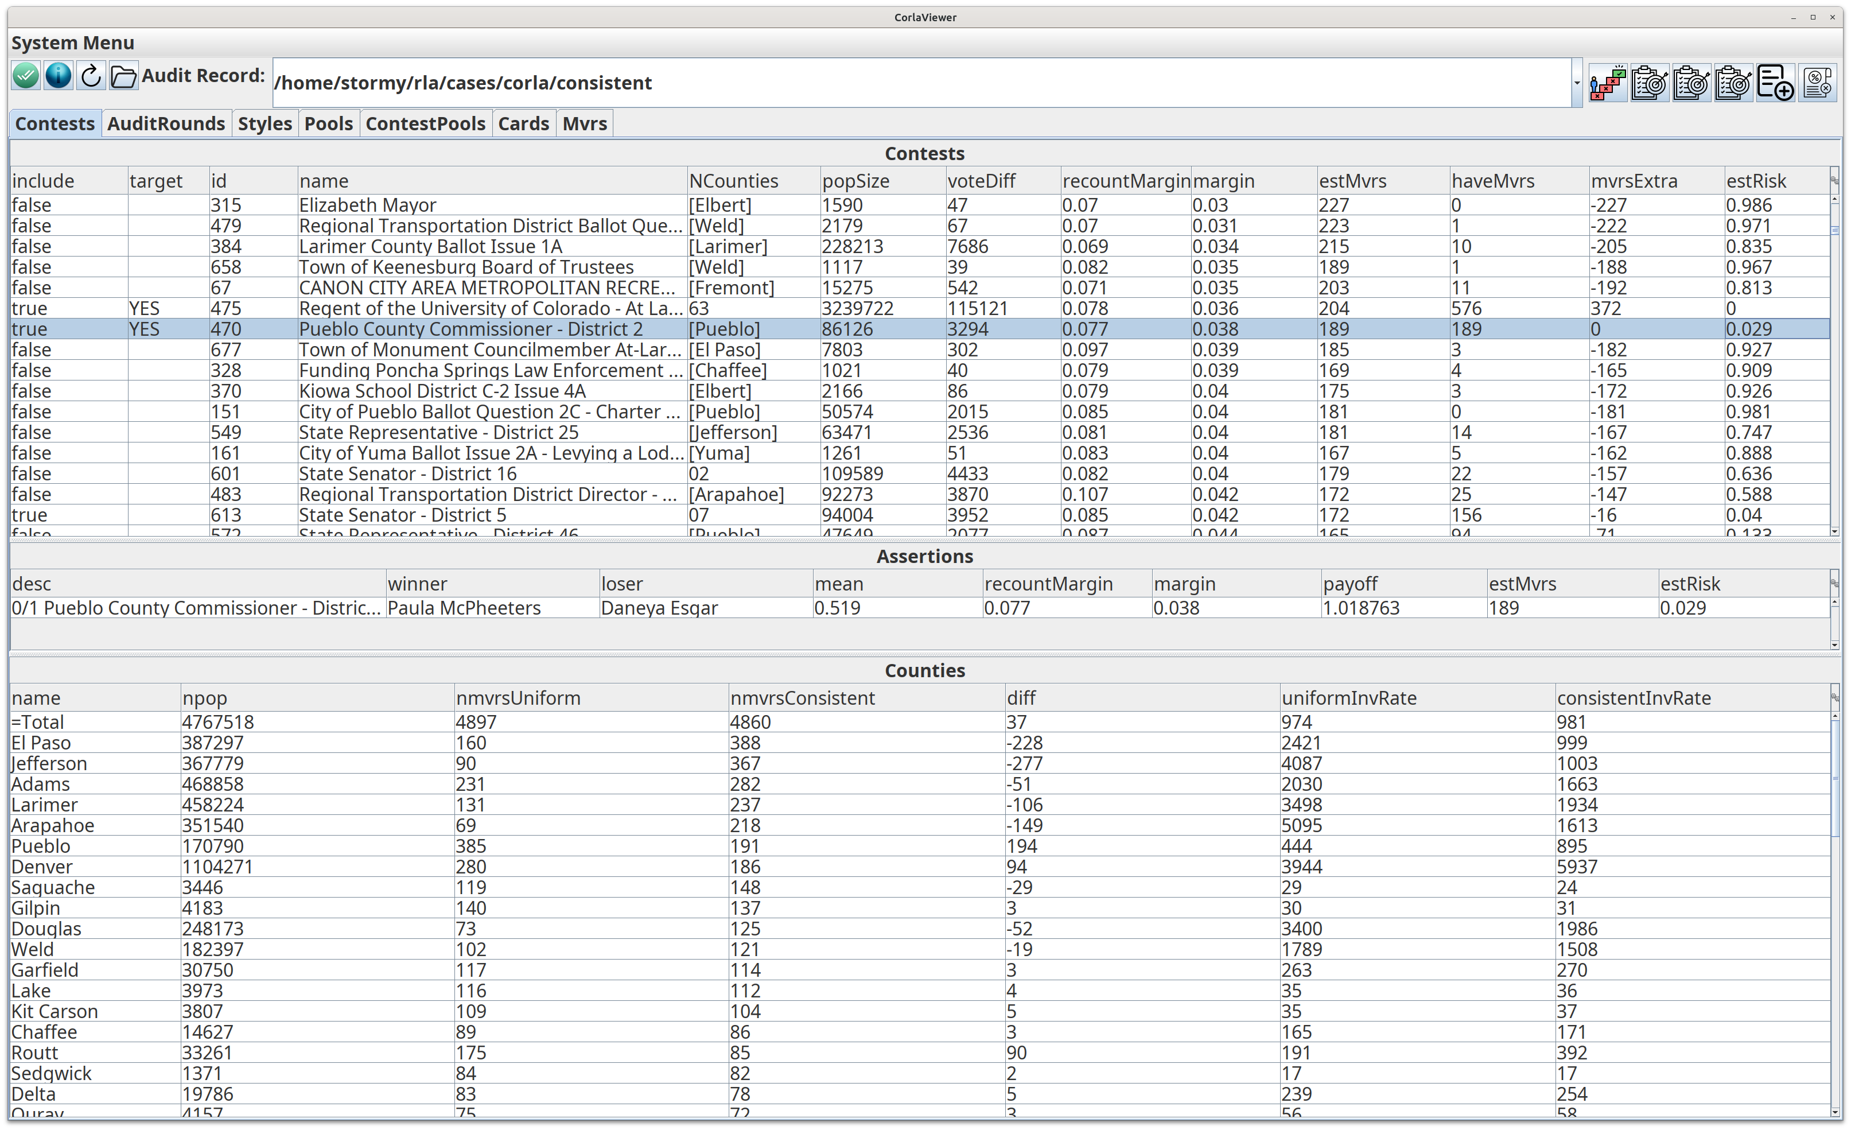Select the Kiowa School District C-2 Issue 4A row
The image size is (1851, 1130).
coord(920,391)
